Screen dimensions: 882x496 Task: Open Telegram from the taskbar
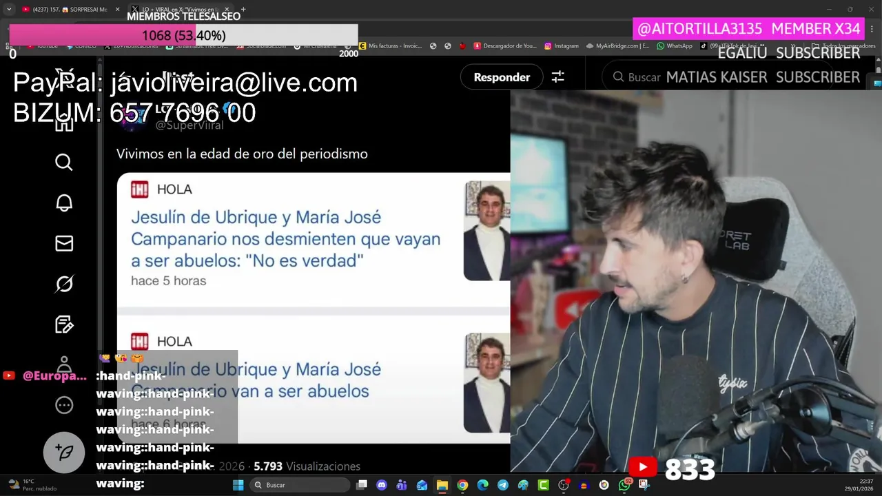[503, 485]
